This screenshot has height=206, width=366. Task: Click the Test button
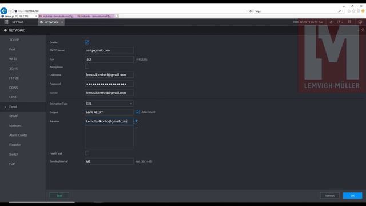(x=59, y=196)
